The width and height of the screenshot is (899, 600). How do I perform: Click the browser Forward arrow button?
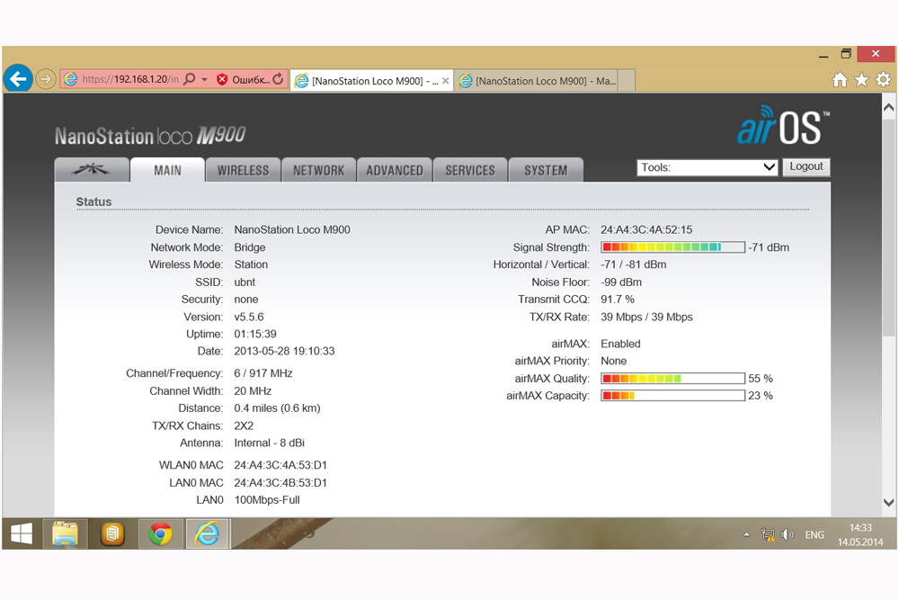tap(45, 79)
